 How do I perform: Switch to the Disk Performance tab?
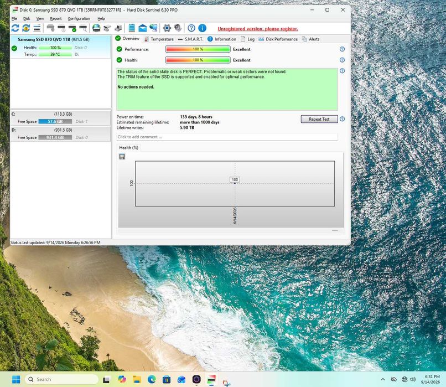(278, 39)
